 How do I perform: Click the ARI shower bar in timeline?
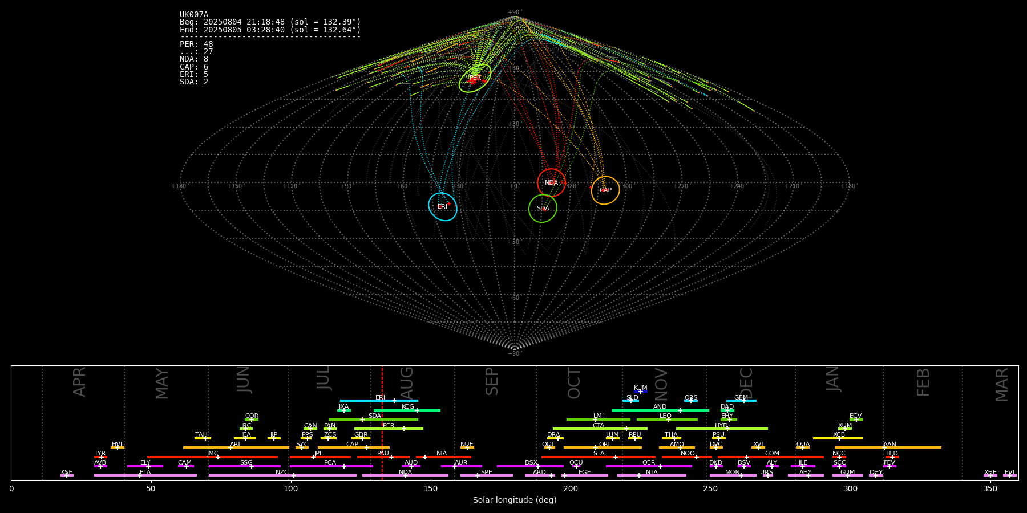[236, 447]
